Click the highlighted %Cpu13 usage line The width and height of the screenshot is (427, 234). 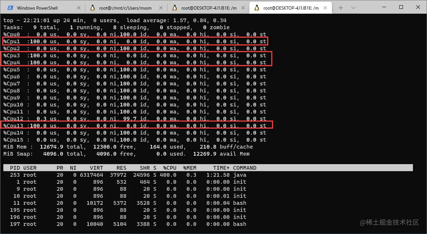click(x=137, y=126)
